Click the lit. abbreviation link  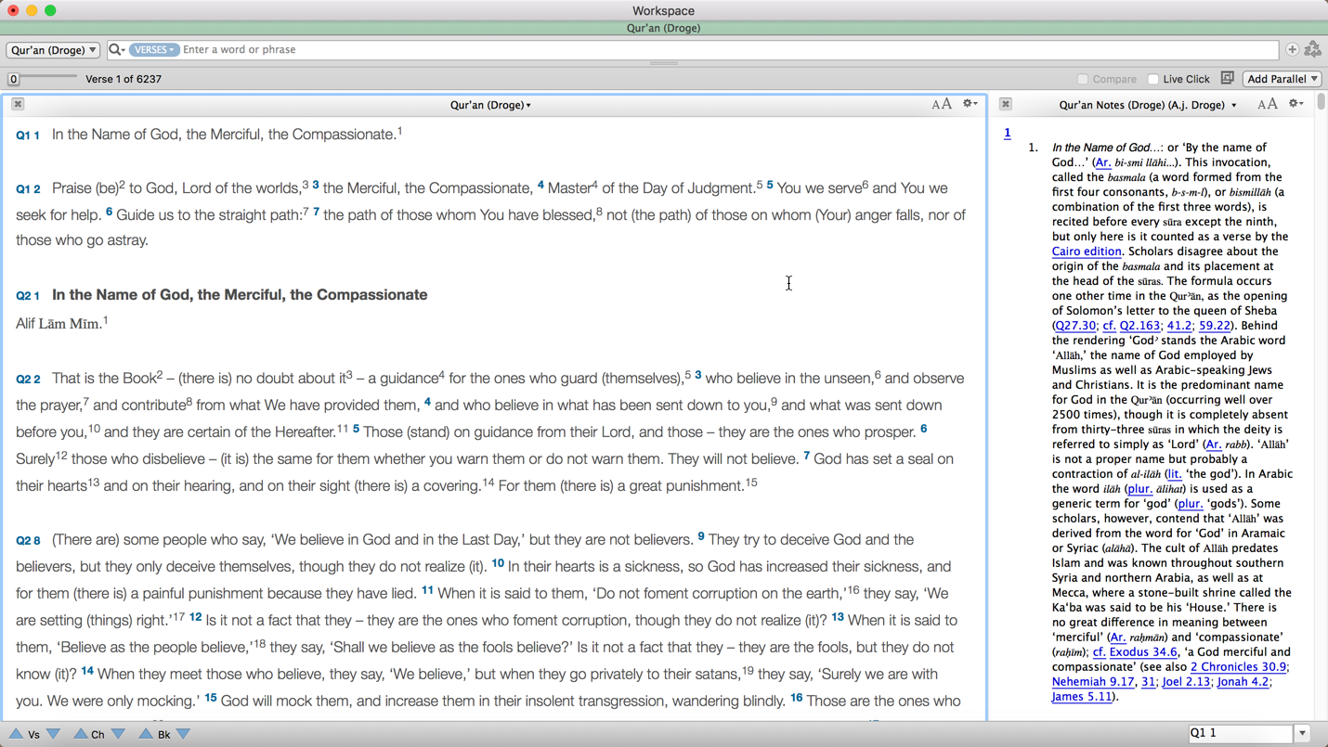tap(1175, 474)
